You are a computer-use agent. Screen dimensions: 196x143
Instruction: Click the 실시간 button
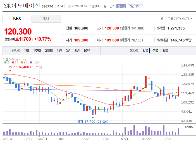click(121, 6)
